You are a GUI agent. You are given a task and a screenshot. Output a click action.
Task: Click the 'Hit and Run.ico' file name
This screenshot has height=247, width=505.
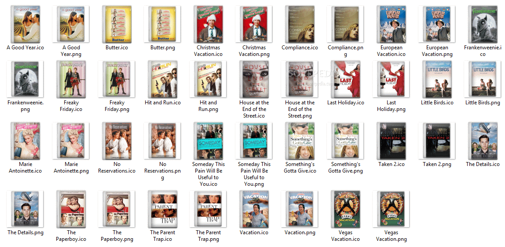pos(163,103)
